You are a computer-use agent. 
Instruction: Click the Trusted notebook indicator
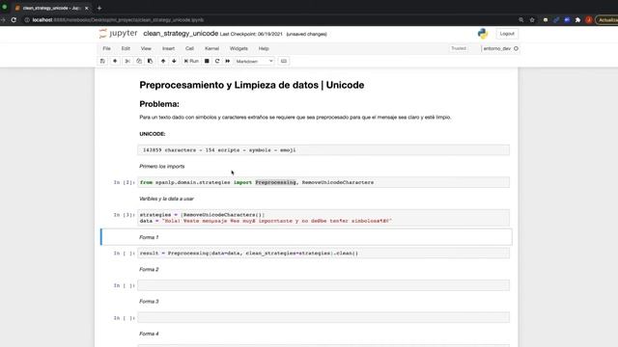(x=459, y=48)
